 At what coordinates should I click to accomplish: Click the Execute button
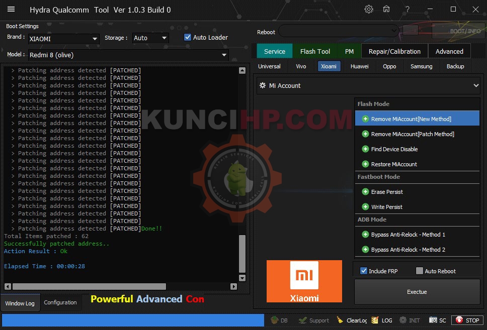417,292
